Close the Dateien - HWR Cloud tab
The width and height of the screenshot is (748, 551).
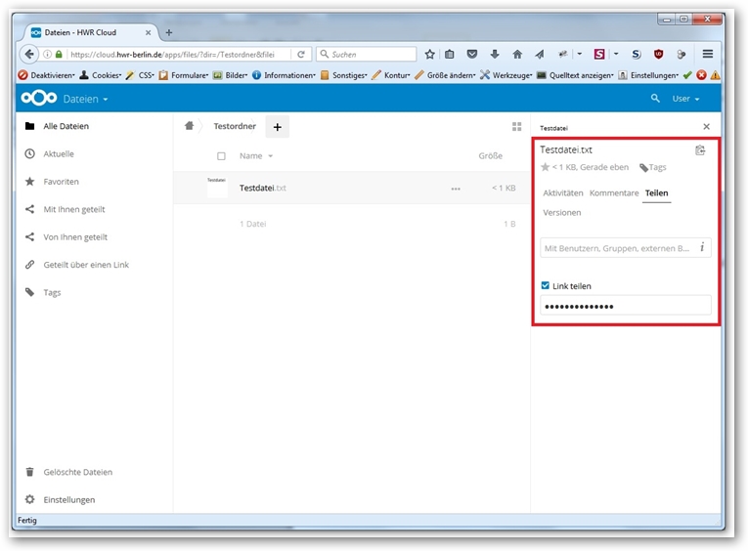click(x=148, y=32)
